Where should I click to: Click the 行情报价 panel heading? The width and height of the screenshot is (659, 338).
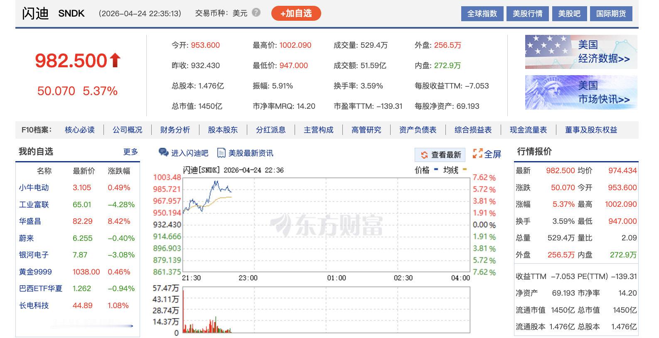click(x=534, y=152)
